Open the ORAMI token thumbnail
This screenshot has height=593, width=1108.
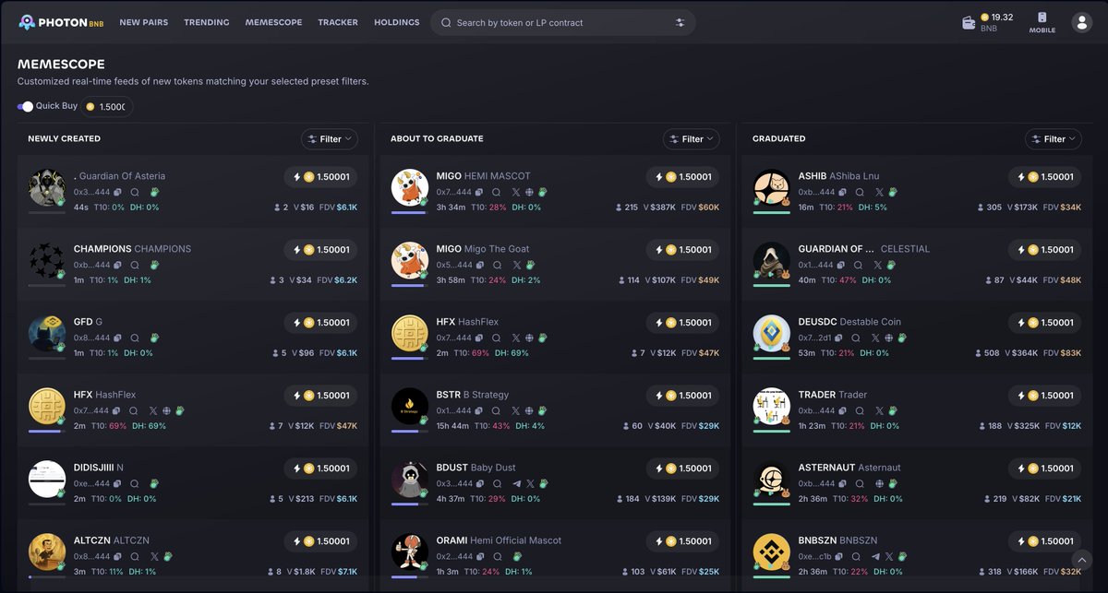[409, 552]
